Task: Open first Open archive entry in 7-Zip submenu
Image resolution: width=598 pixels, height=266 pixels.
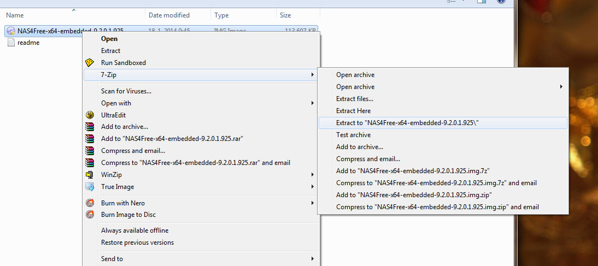Action: coord(355,75)
